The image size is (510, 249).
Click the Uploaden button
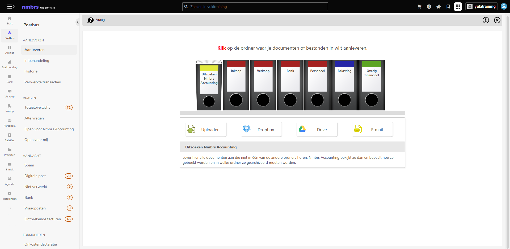[206, 130]
